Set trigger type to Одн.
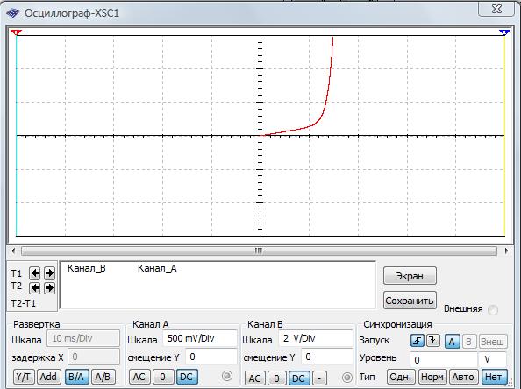Image resolution: width=521 pixels, height=389 pixels. click(401, 377)
